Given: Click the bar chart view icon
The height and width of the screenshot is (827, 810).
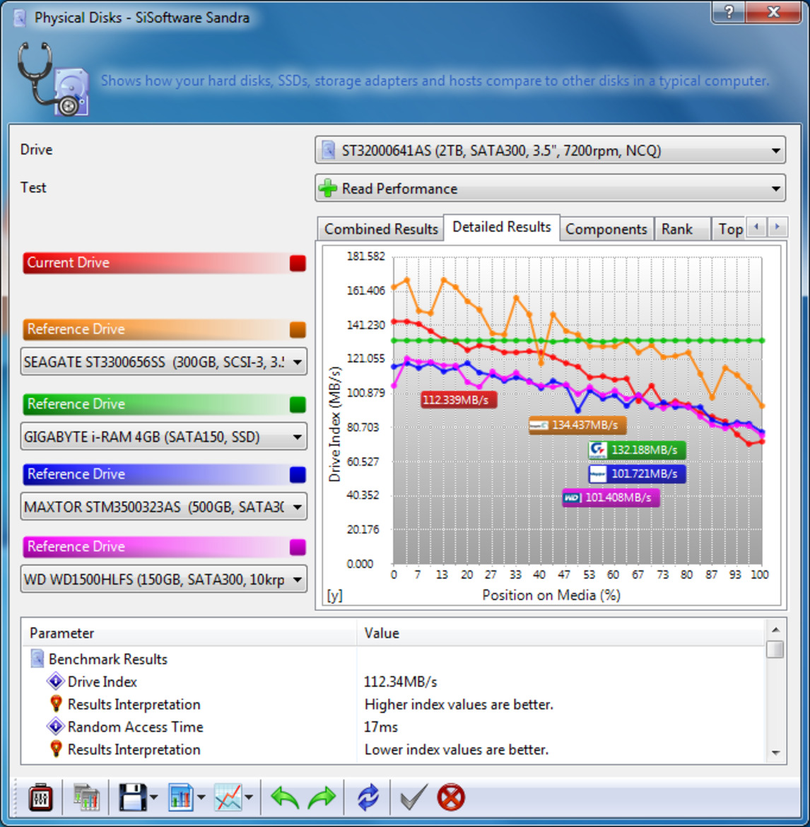Looking at the screenshot, I should click(x=181, y=797).
